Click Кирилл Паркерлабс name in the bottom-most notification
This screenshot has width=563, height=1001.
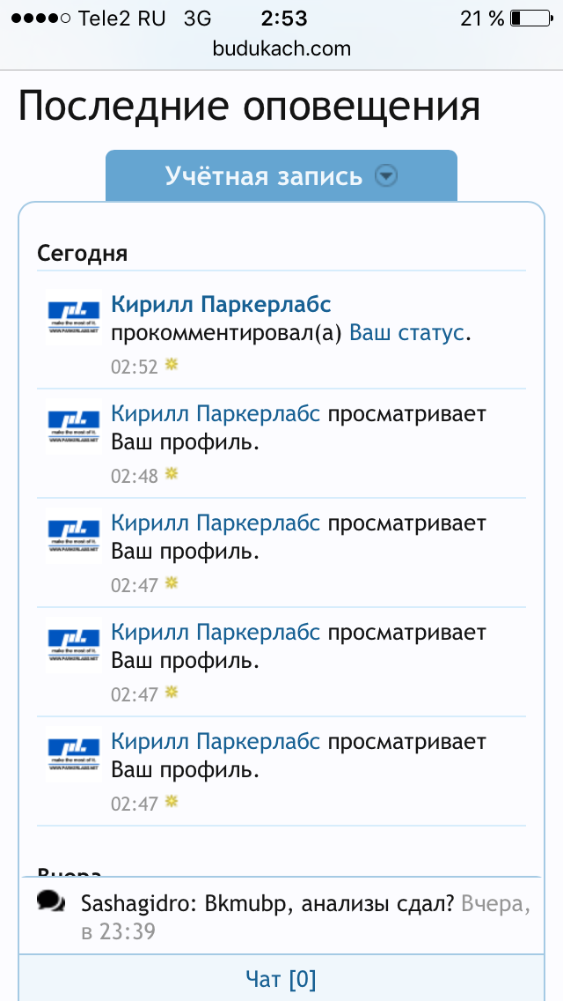216,742
